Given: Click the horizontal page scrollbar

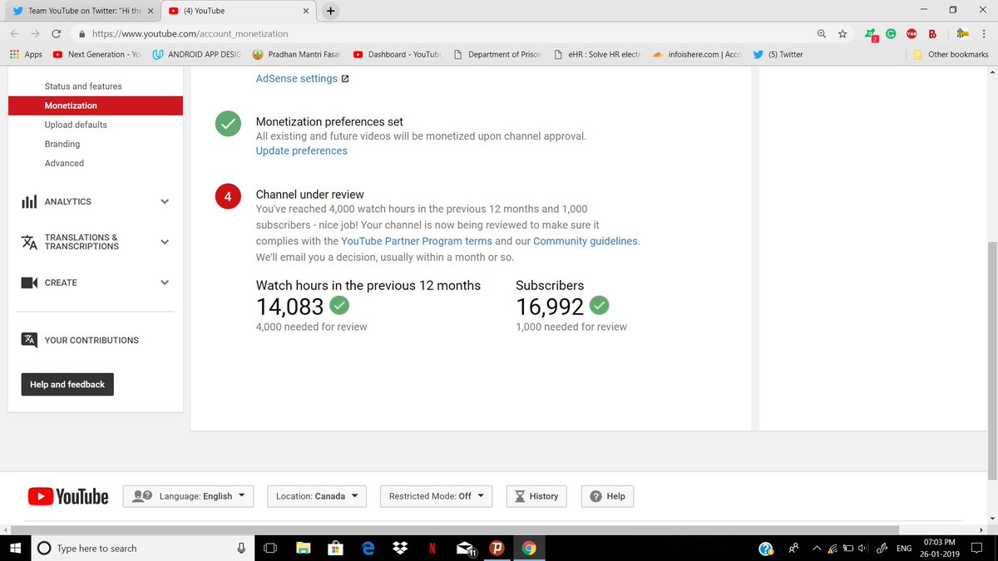Looking at the screenshot, I should (453, 529).
